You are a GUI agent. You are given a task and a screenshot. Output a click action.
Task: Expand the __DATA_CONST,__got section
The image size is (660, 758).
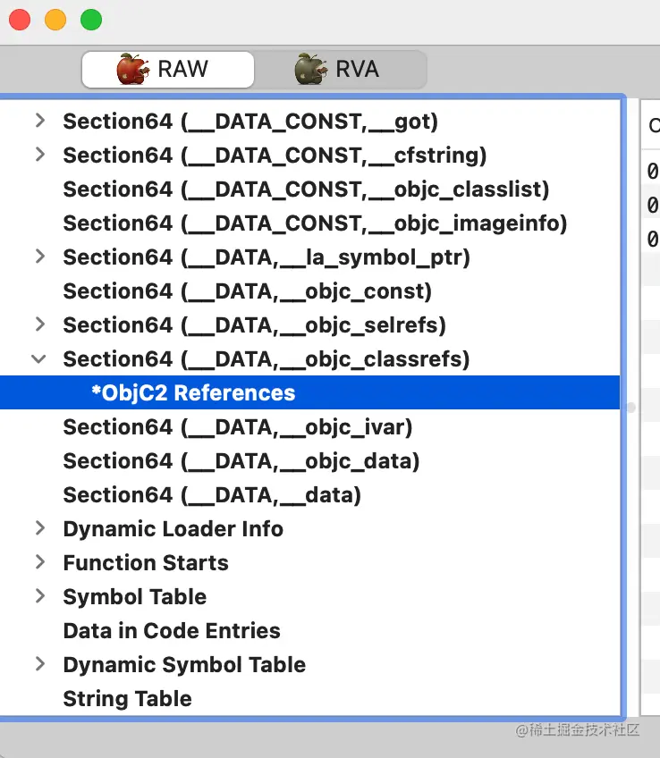coord(38,121)
